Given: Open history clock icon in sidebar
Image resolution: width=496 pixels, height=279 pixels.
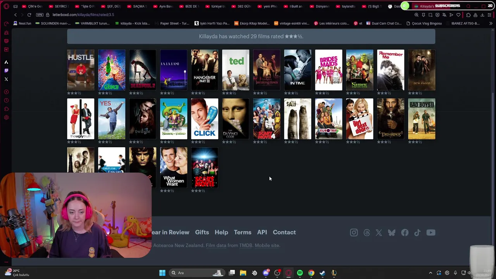Looking at the screenshot, I should (x=6, y=100).
